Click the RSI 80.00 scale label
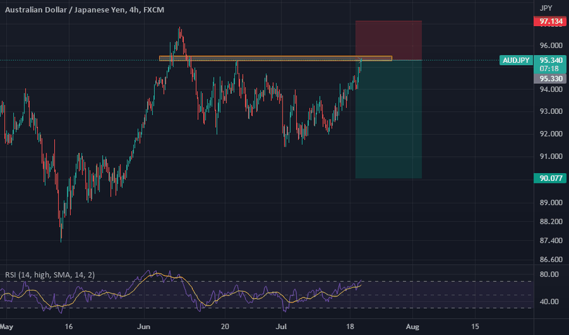569x335 pixels. coord(549,274)
